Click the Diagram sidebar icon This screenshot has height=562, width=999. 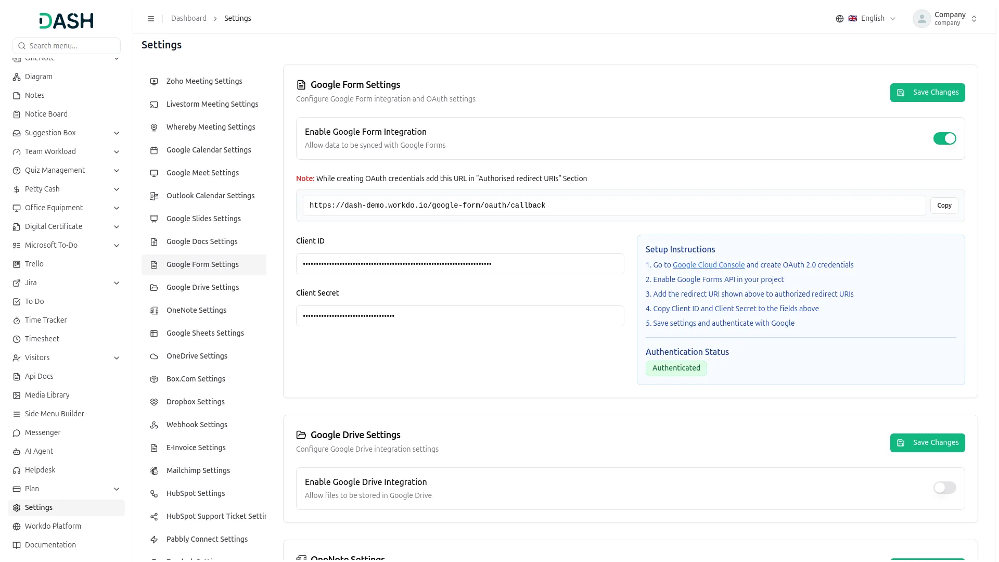[x=17, y=77]
